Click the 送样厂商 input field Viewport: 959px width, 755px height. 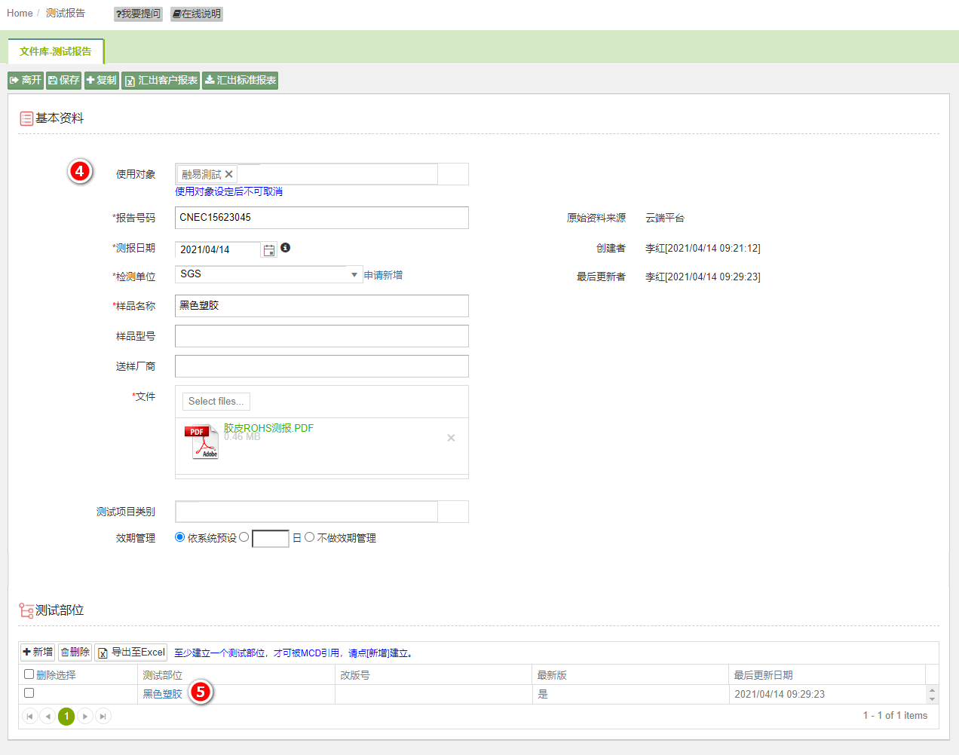click(x=322, y=366)
